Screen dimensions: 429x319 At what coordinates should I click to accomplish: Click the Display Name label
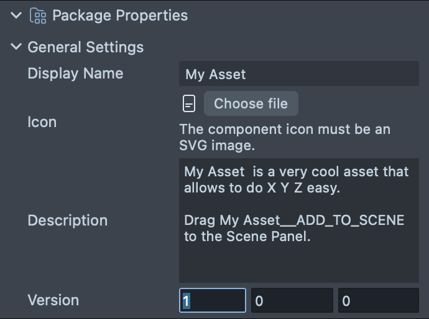coord(75,74)
